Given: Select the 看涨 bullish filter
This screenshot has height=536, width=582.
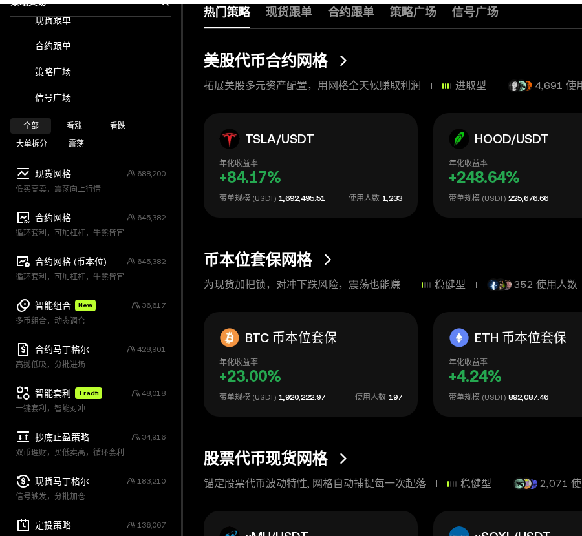Looking at the screenshot, I should (74, 126).
